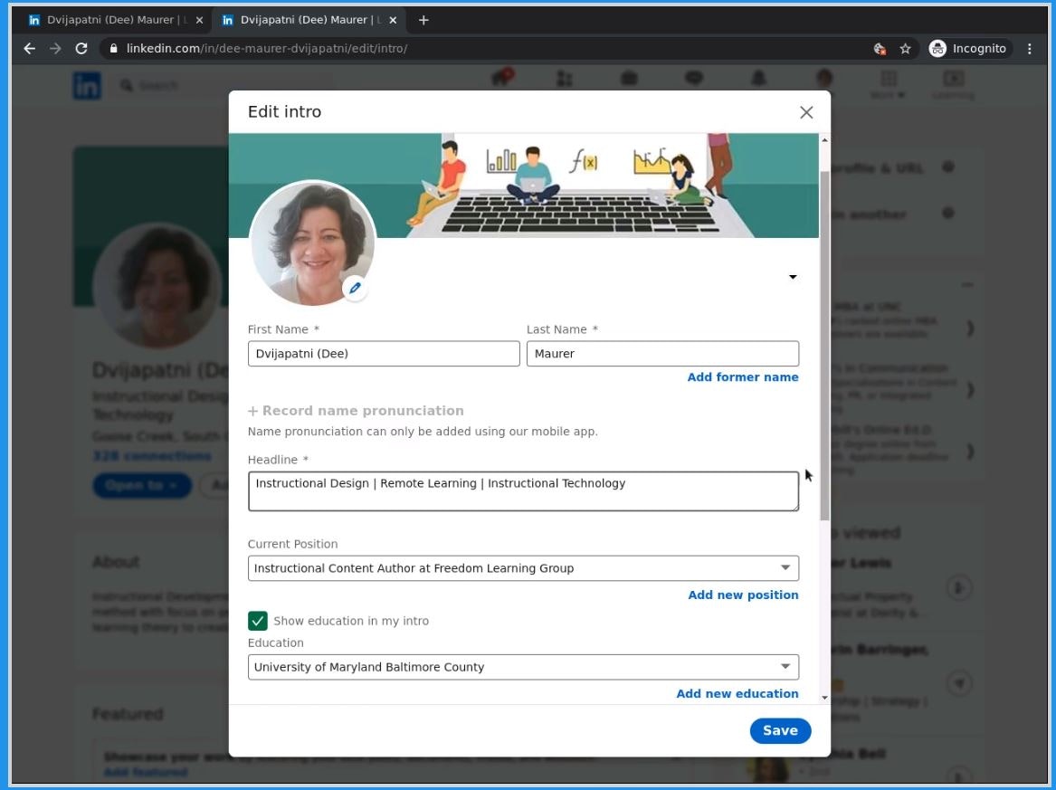Close the first Dvijapatni (Dee) Maurer tab
This screenshot has width=1056, height=790.
click(x=199, y=20)
